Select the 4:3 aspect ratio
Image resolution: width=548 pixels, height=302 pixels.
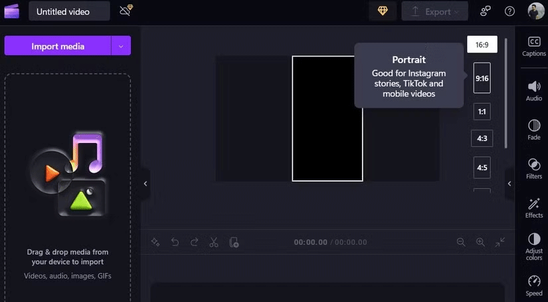482,138
